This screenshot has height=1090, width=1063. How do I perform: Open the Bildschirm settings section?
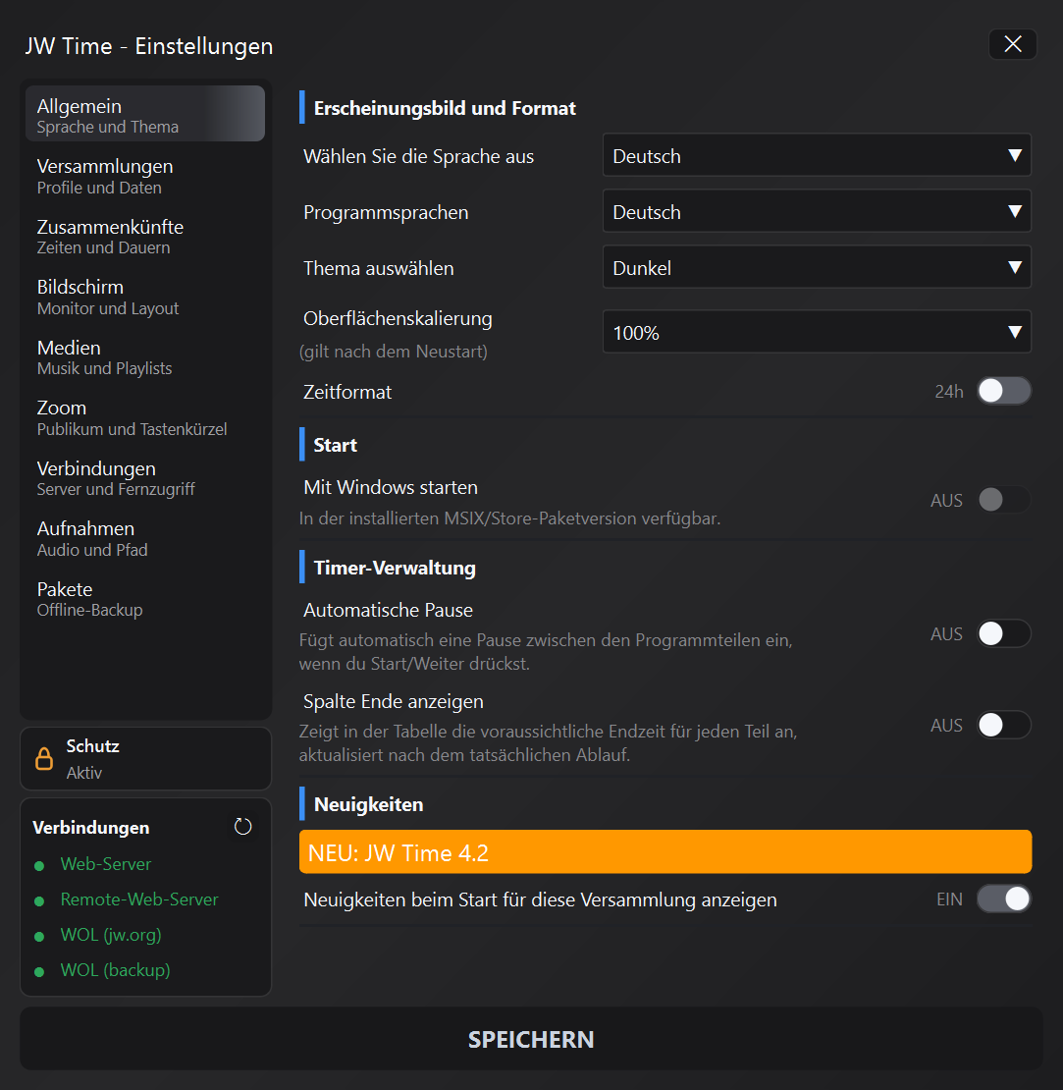pos(145,297)
